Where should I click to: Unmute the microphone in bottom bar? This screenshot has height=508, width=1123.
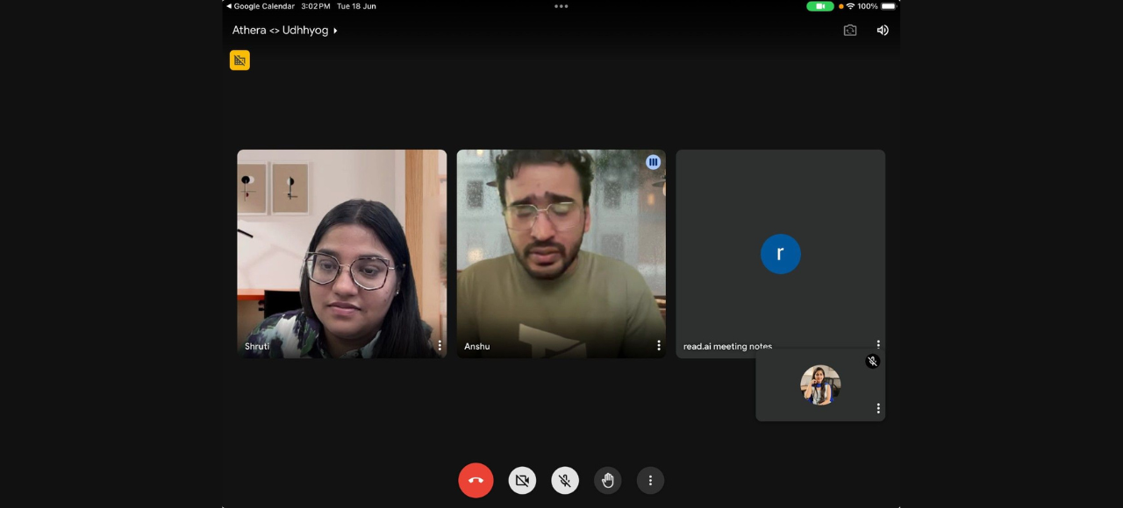565,480
